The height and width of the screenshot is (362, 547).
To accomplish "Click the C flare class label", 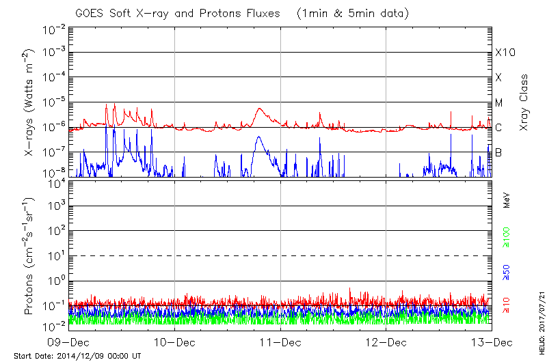I will coord(498,128).
